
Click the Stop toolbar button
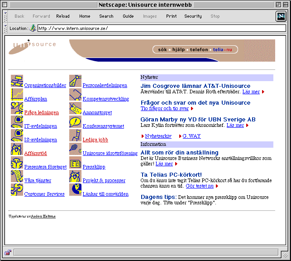point(215,16)
